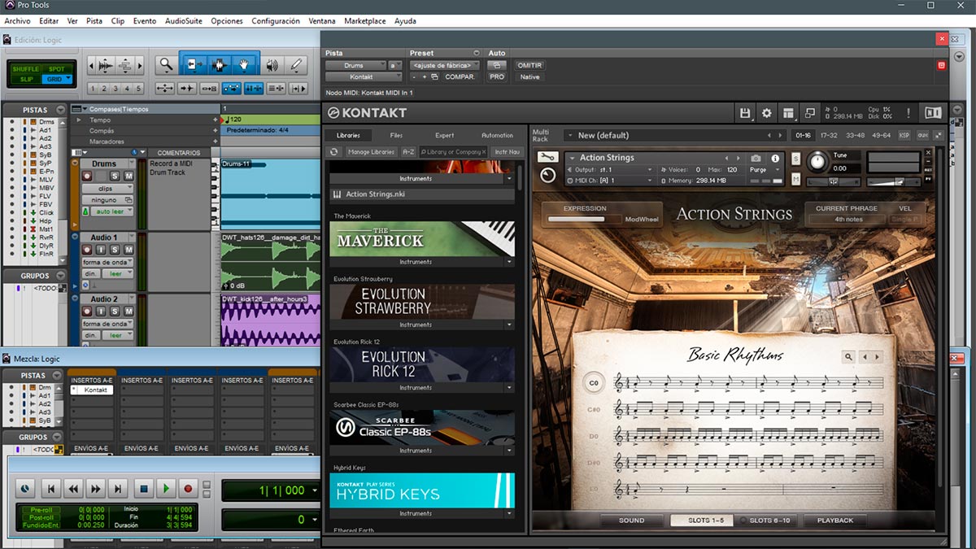Show Action Strings info icon
This screenshot has width=976, height=549.
coord(775,158)
